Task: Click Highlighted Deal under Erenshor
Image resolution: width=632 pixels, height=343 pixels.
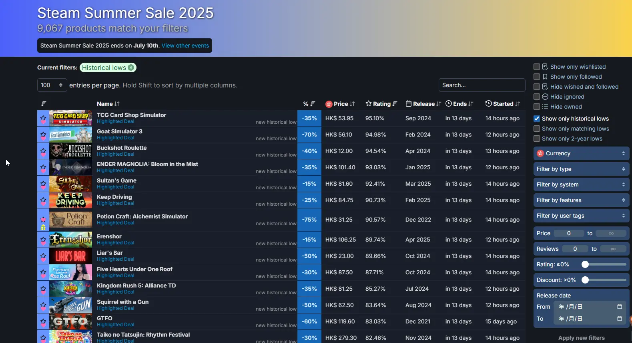Action: pos(115,243)
